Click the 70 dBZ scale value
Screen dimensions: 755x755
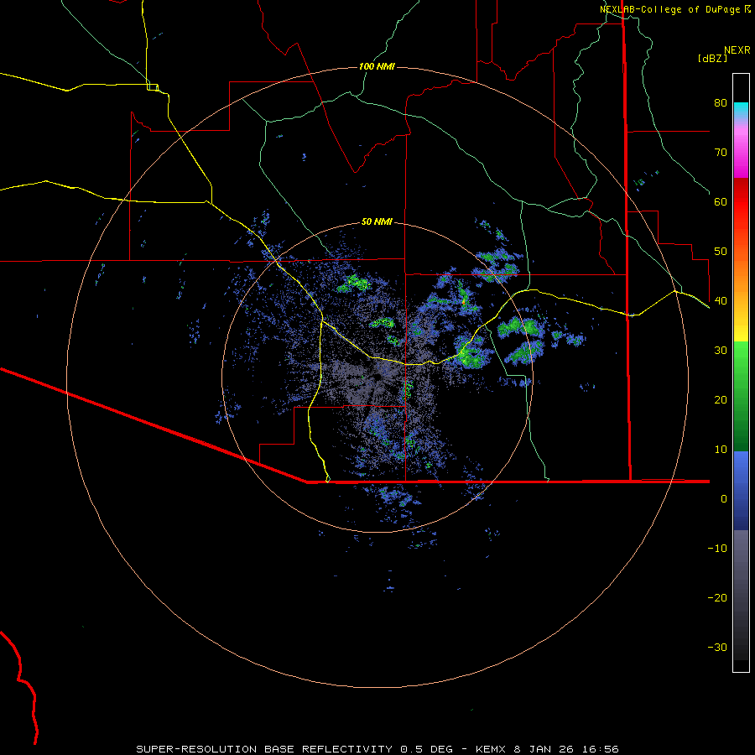click(x=721, y=152)
